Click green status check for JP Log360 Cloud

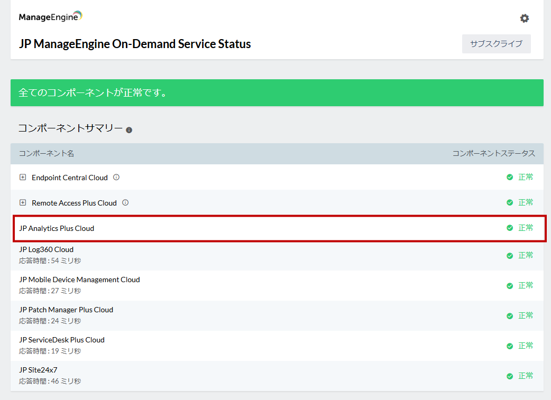point(510,255)
